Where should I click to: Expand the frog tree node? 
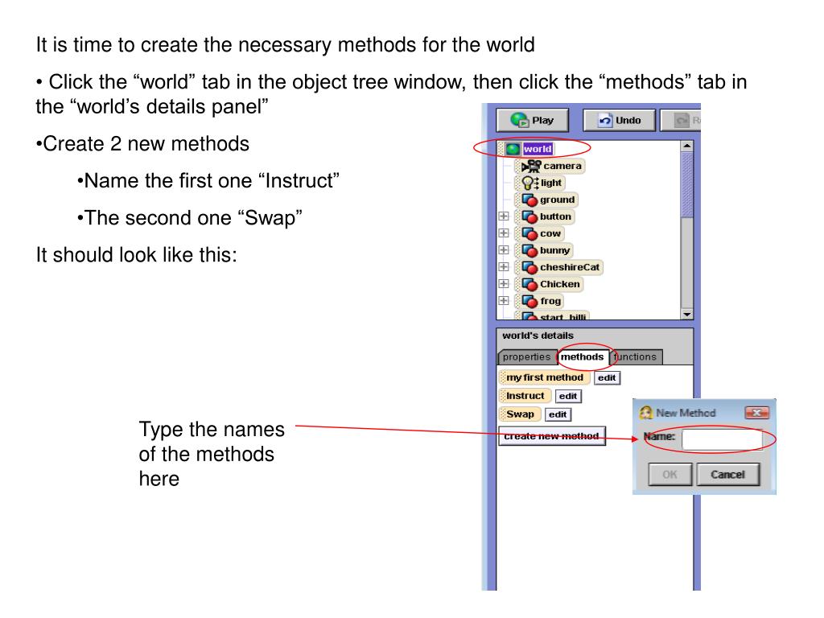point(504,300)
